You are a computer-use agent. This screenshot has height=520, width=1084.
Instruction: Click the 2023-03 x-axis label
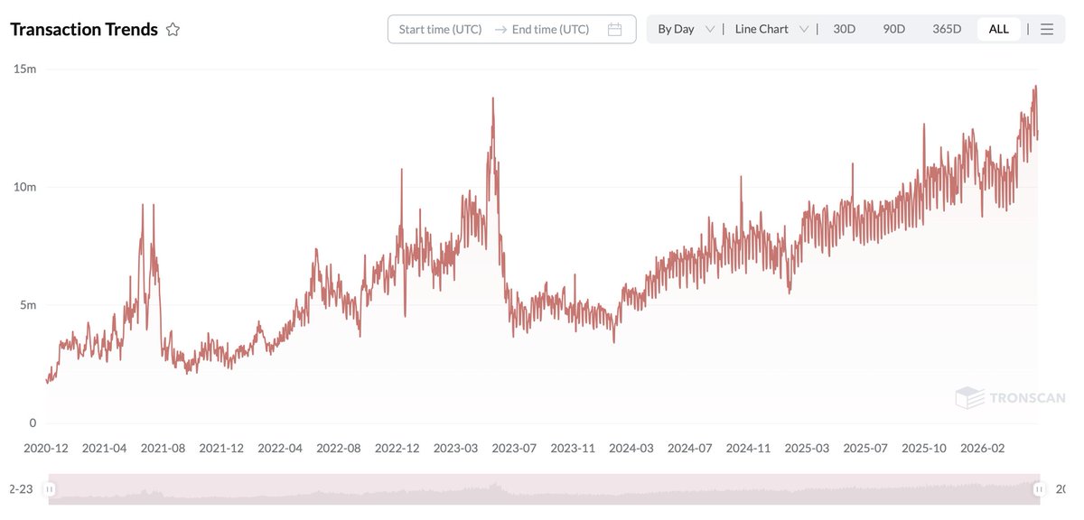(x=456, y=448)
